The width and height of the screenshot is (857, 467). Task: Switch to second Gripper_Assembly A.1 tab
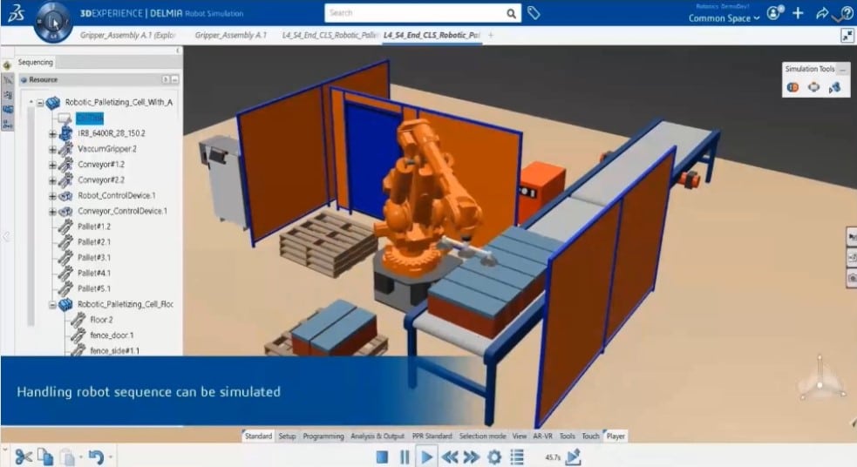click(x=231, y=35)
